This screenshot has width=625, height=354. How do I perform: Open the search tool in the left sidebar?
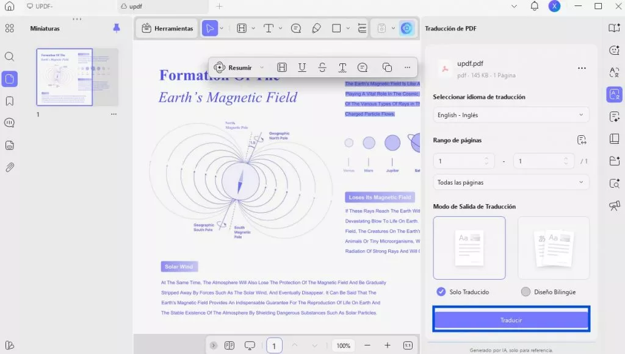(10, 57)
